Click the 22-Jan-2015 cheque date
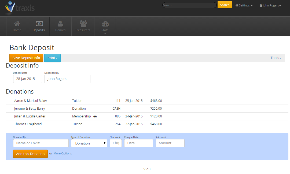290x174 pixels. click(134, 124)
